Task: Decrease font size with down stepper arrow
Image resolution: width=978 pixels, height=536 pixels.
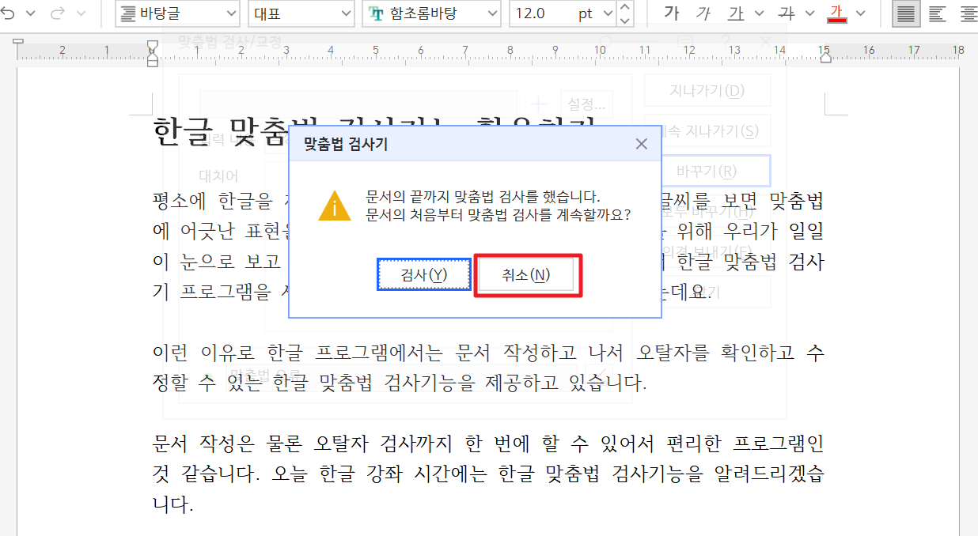Action: click(x=625, y=20)
